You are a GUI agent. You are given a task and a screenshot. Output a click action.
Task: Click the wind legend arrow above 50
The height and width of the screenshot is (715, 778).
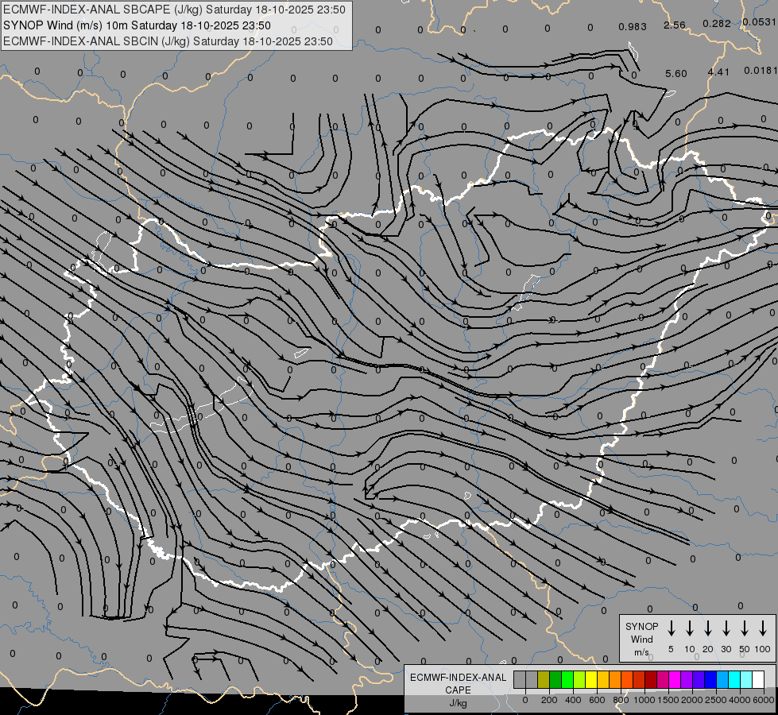tap(745, 628)
